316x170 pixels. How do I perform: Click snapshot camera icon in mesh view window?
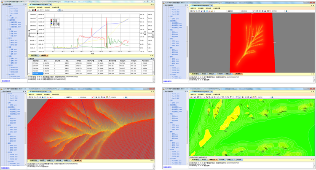[29, 97]
